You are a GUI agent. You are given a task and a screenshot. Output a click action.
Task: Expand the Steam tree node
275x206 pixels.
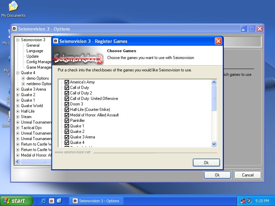coord(18,117)
